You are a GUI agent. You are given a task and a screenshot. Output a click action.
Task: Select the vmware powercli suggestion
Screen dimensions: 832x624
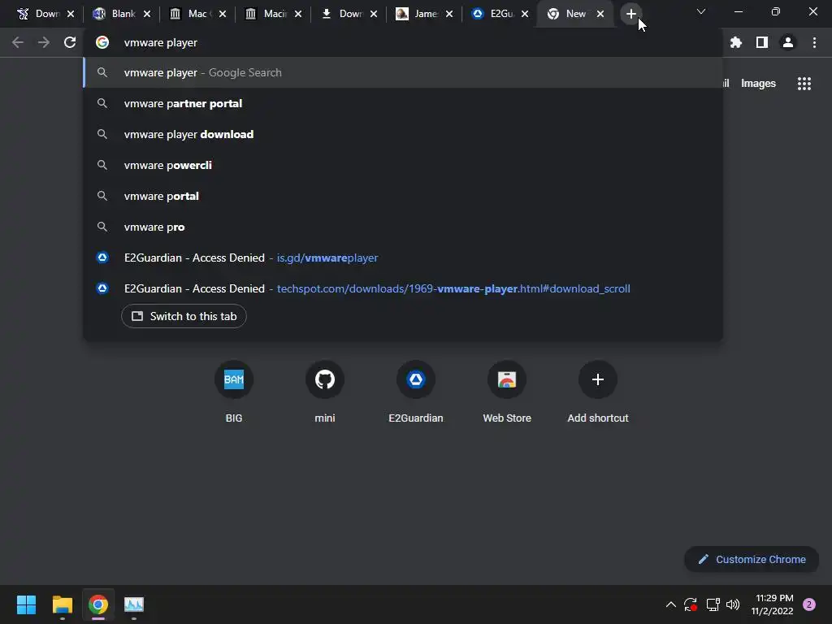[403, 165]
